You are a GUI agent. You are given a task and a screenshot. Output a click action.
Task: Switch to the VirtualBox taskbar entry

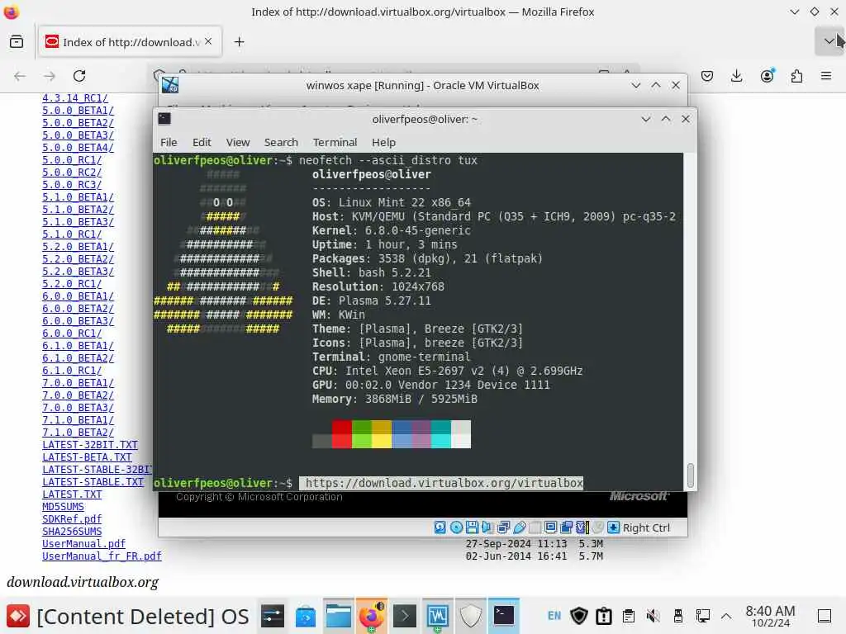(x=438, y=616)
